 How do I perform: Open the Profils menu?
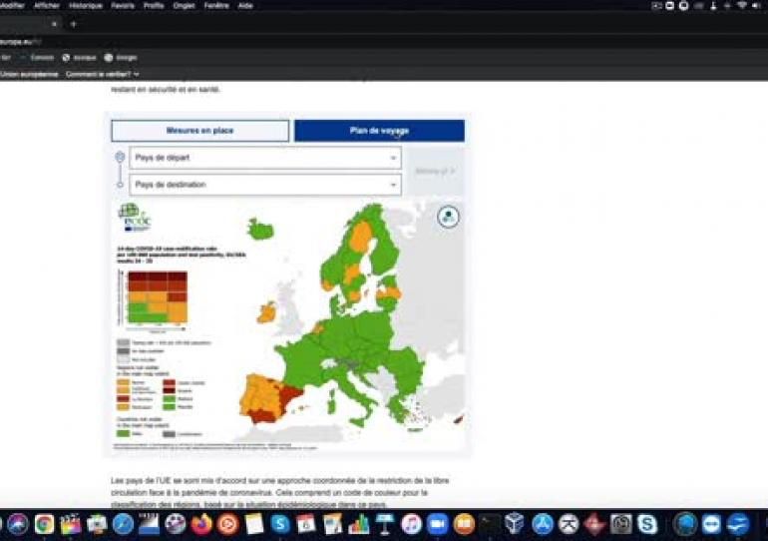point(154,5)
